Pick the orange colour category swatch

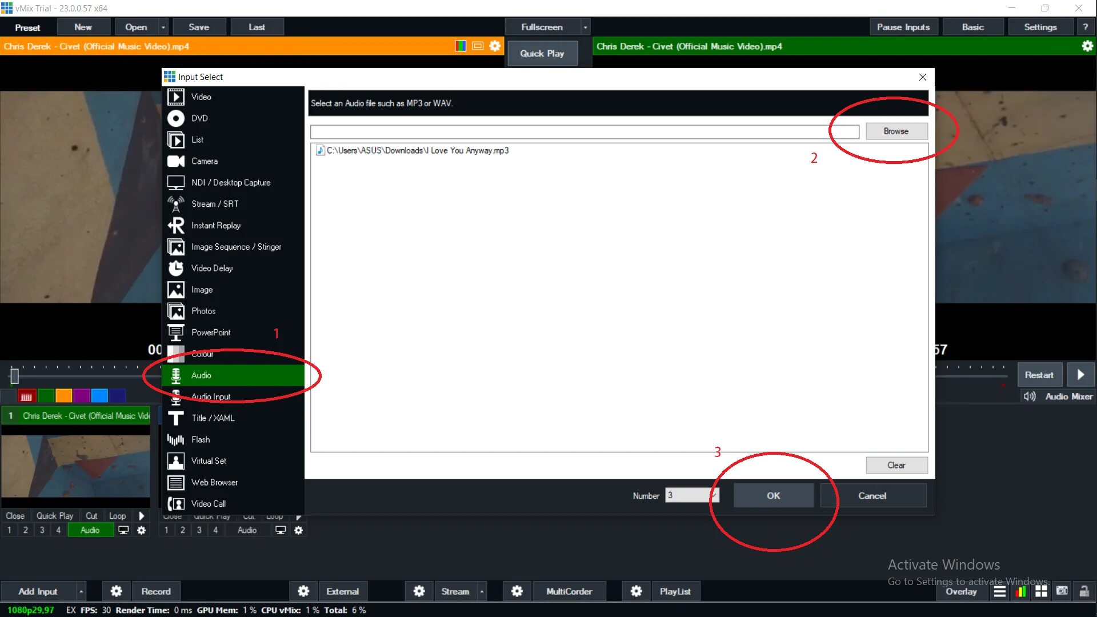[63, 396]
